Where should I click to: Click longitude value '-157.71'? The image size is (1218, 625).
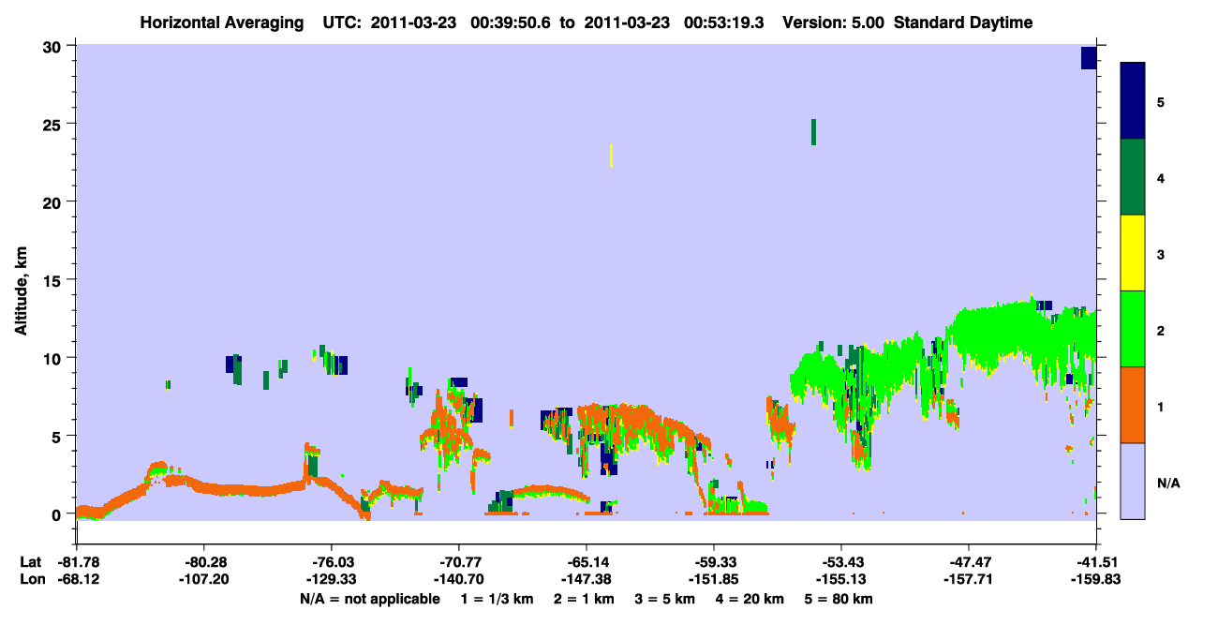pyautogui.click(x=969, y=579)
